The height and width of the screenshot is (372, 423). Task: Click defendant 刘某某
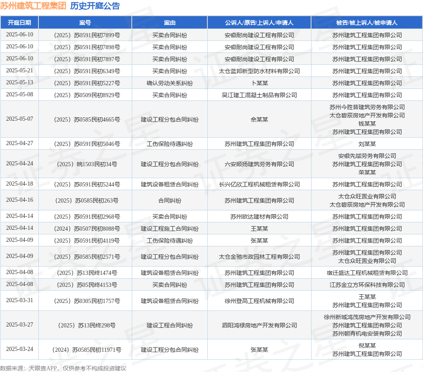click(367, 144)
